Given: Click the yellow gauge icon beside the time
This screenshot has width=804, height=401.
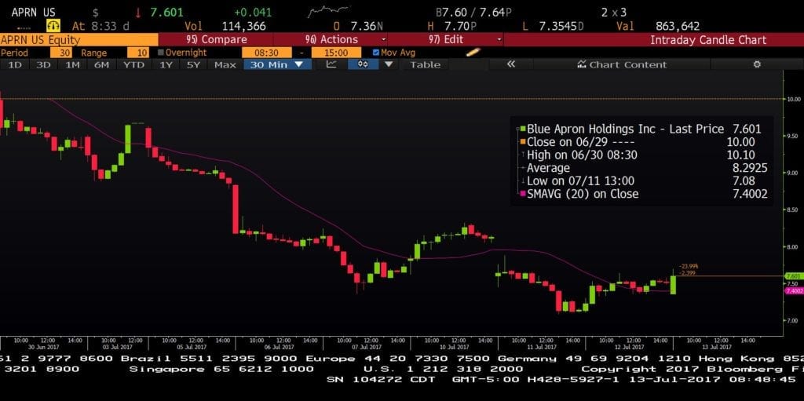Looking at the screenshot, I should tap(53, 26).
